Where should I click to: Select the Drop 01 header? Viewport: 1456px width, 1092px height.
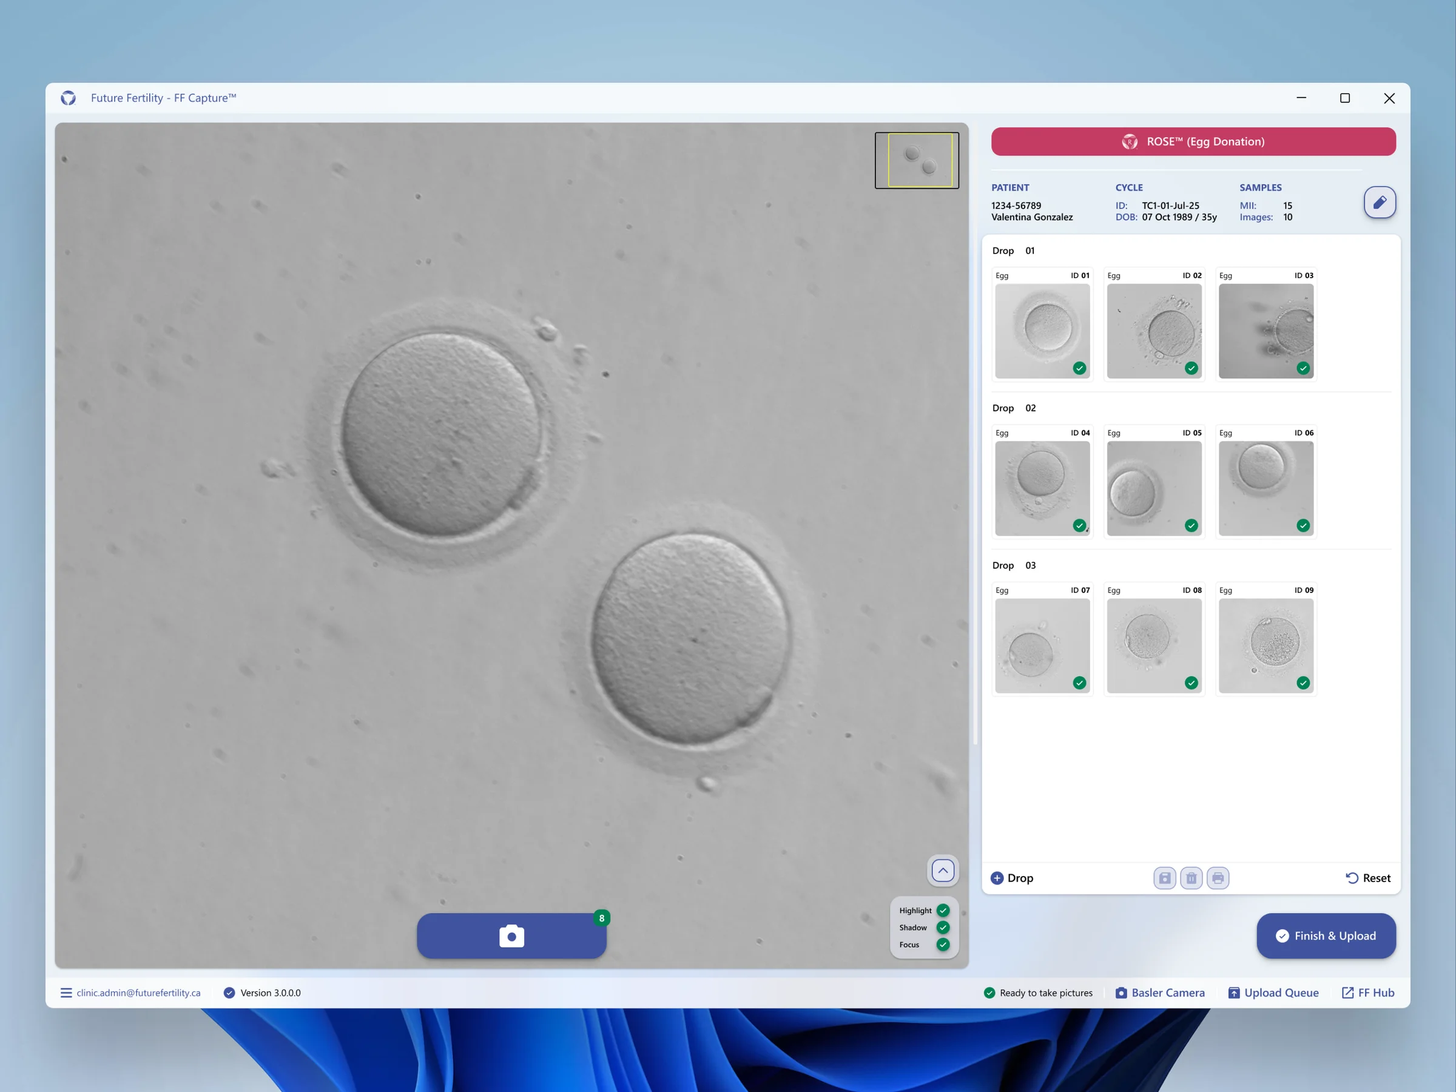[1013, 251]
